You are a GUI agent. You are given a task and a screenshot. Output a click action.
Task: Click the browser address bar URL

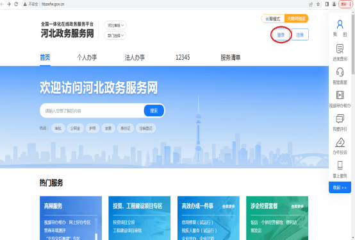click(x=53, y=4)
